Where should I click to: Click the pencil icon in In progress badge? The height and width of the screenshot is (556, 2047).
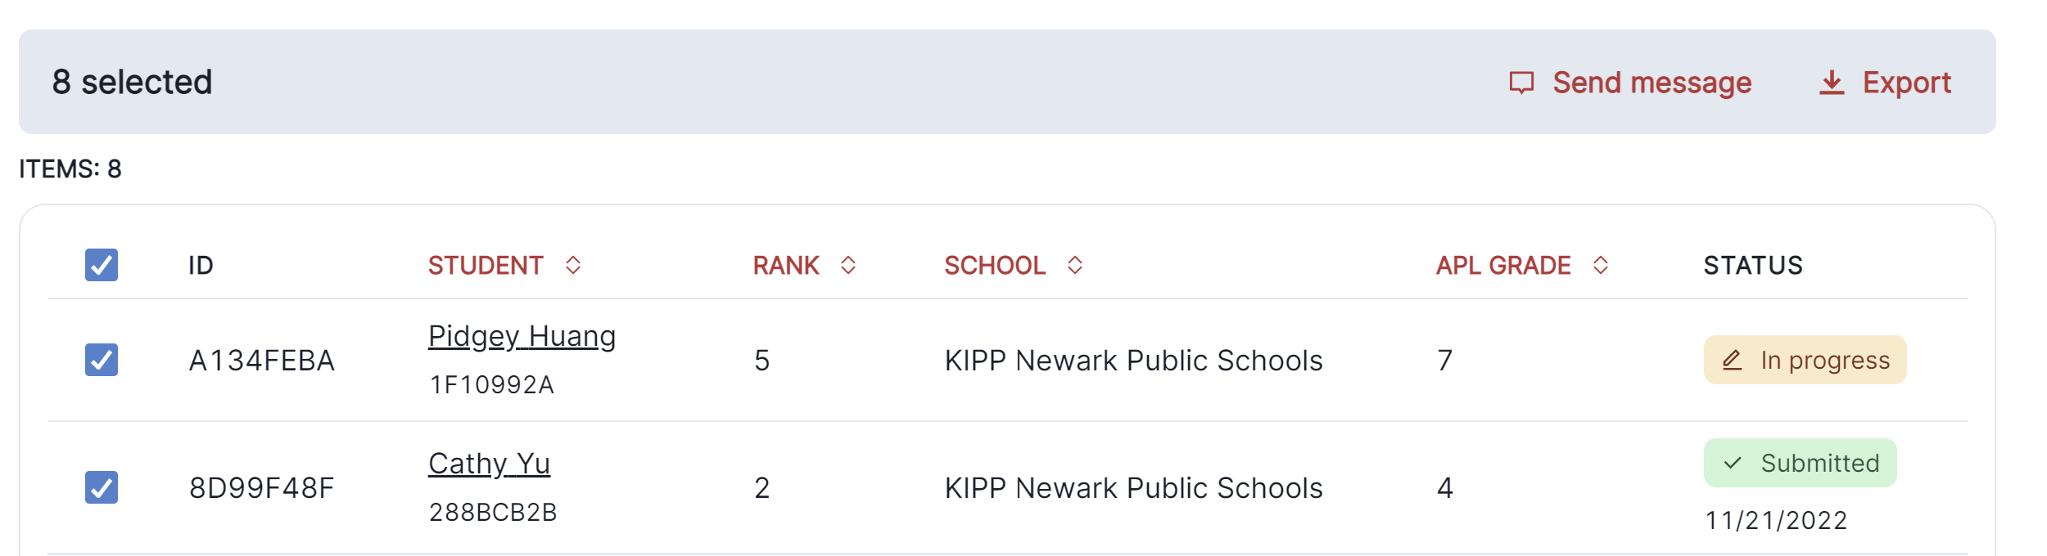(1732, 360)
